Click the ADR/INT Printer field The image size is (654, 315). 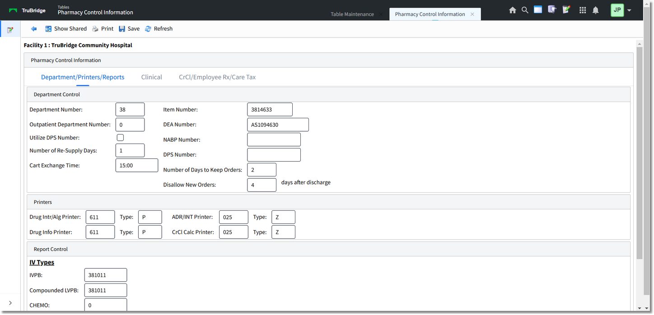[x=234, y=217]
